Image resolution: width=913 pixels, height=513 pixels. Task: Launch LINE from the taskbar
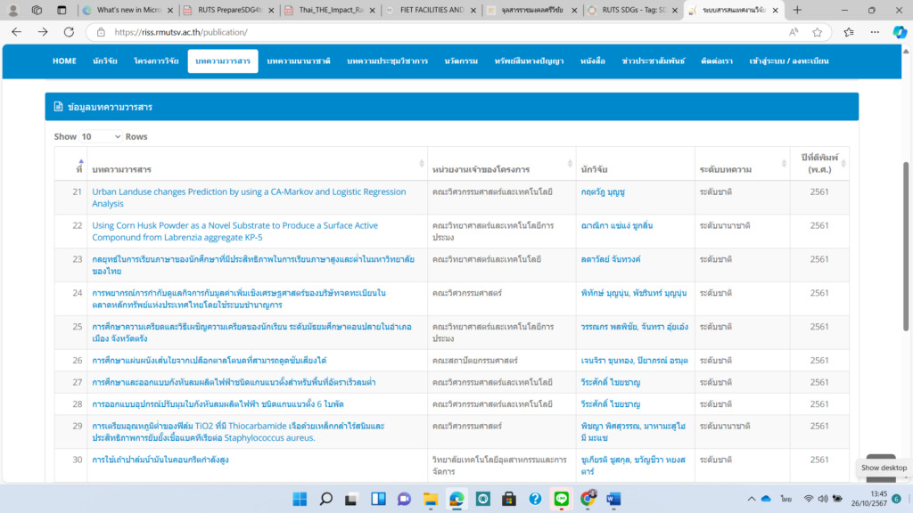[x=561, y=499]
